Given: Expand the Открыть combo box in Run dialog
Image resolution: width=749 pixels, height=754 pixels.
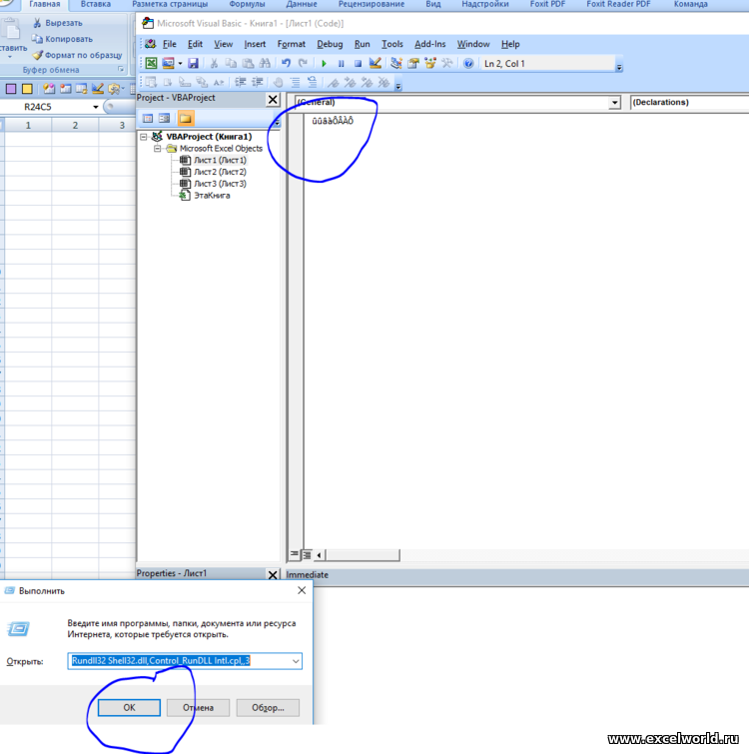Looking at the screenshot, I should pyautogui.click(x=295, y=661).
